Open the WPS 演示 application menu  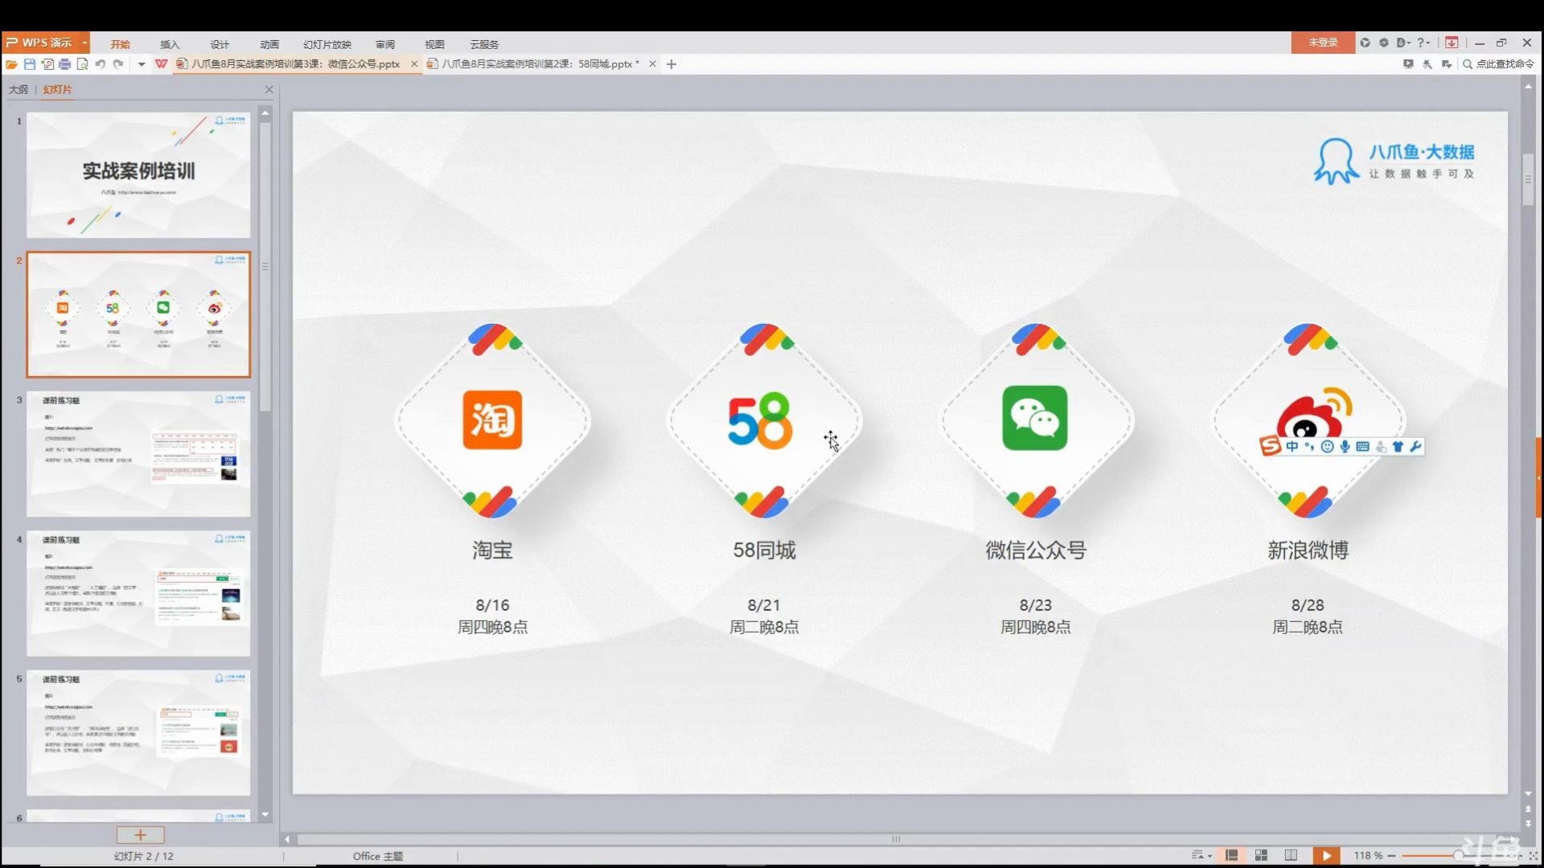[x=46, y=43]
